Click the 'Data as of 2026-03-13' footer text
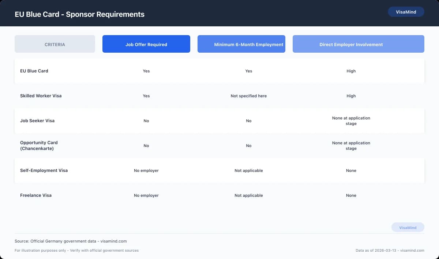Image resolution: width=439 pixels, height=259 pixels. 390,250
